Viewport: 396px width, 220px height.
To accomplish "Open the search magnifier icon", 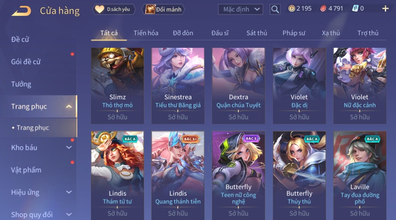I will (275, 9).
